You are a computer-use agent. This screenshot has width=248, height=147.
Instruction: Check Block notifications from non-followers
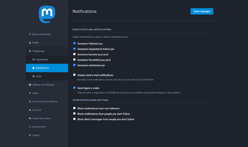74,108
